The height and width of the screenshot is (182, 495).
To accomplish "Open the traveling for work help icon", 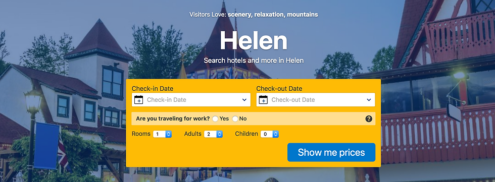I will point(368,118).
